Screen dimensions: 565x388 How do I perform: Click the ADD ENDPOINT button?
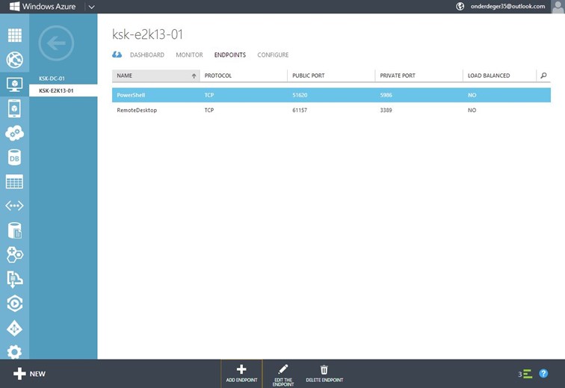(241, 373)
